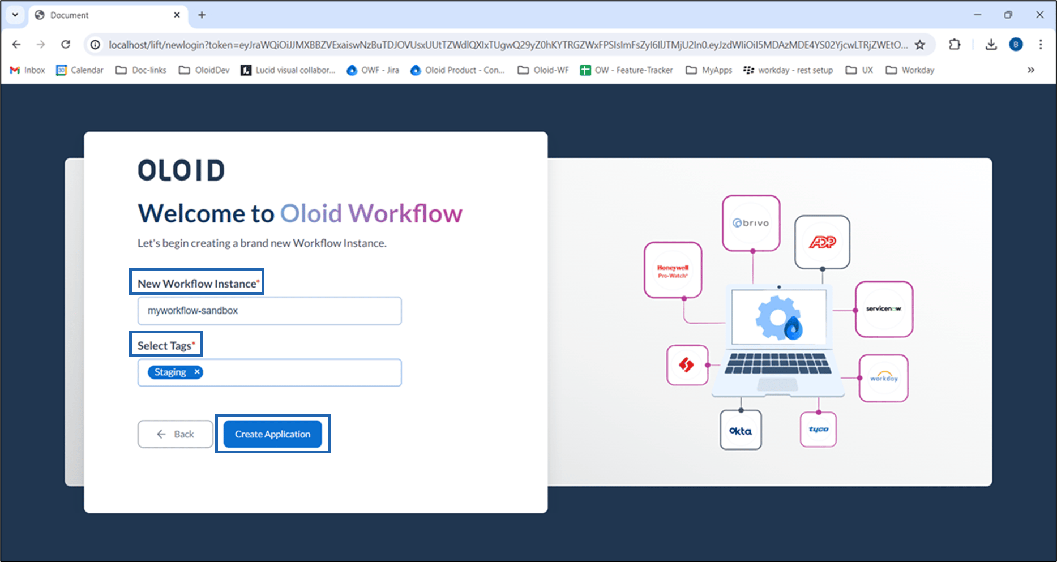Open workday - rest setup bookmark
This screenshot has height=562, width=1057.
(788, 70)
